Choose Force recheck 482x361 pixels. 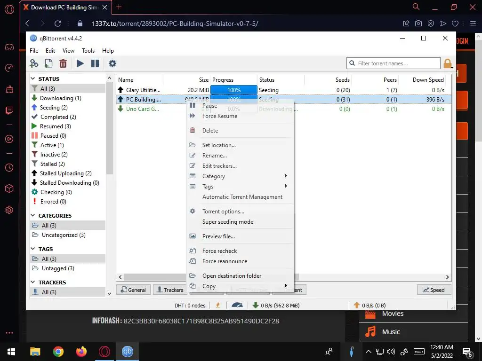tap(240, 251)
